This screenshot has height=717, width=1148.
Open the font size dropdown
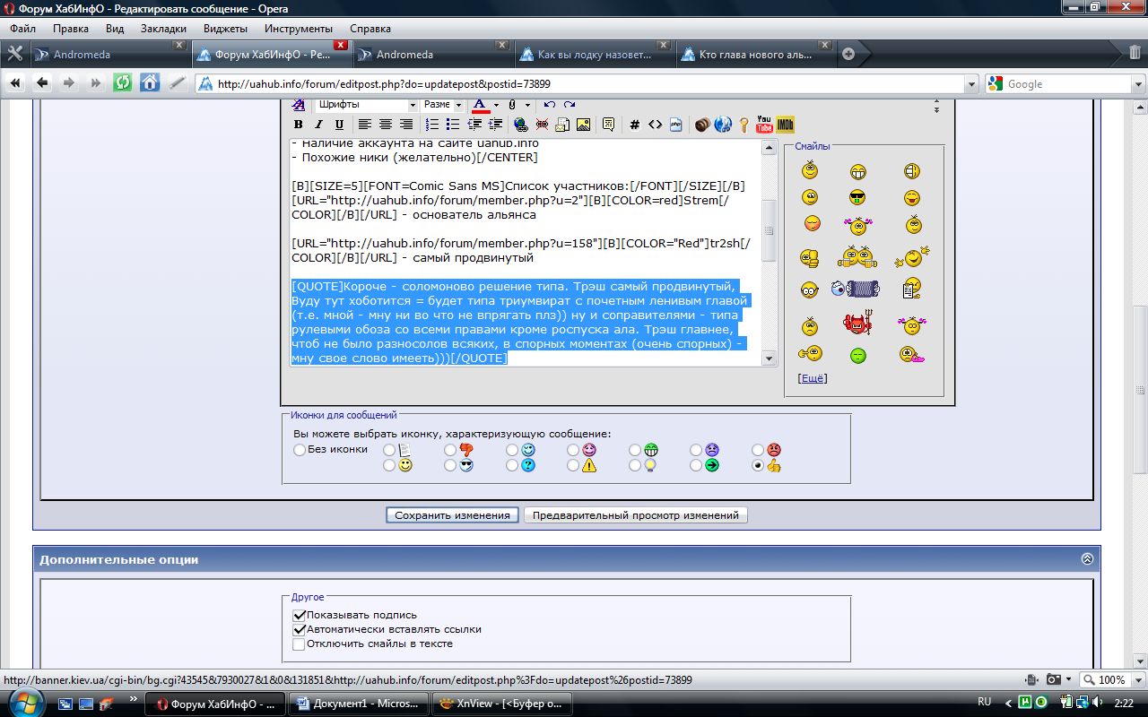coord(442,105)
